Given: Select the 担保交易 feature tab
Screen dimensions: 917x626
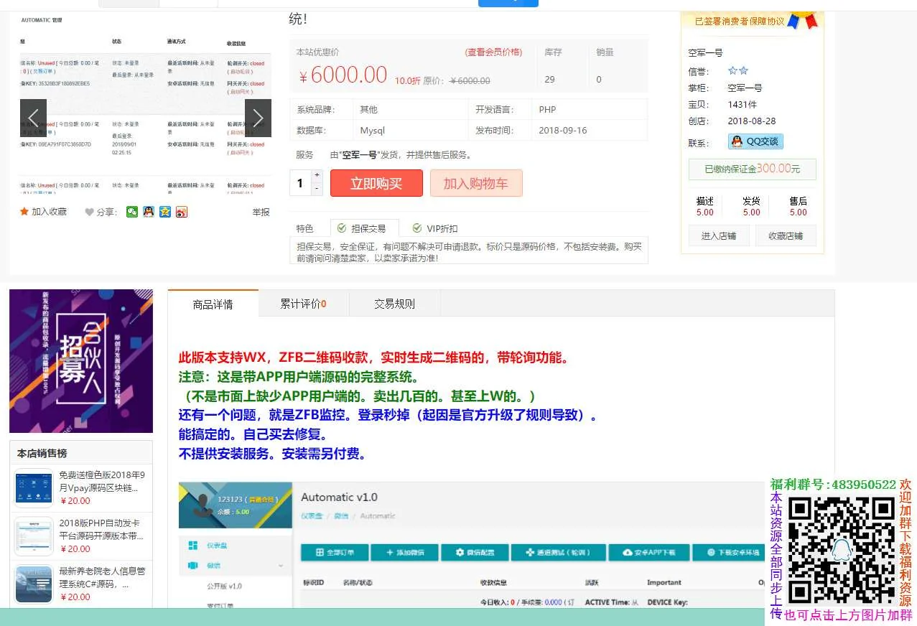Looking at the screenshot, I should [x=362, y=228].
